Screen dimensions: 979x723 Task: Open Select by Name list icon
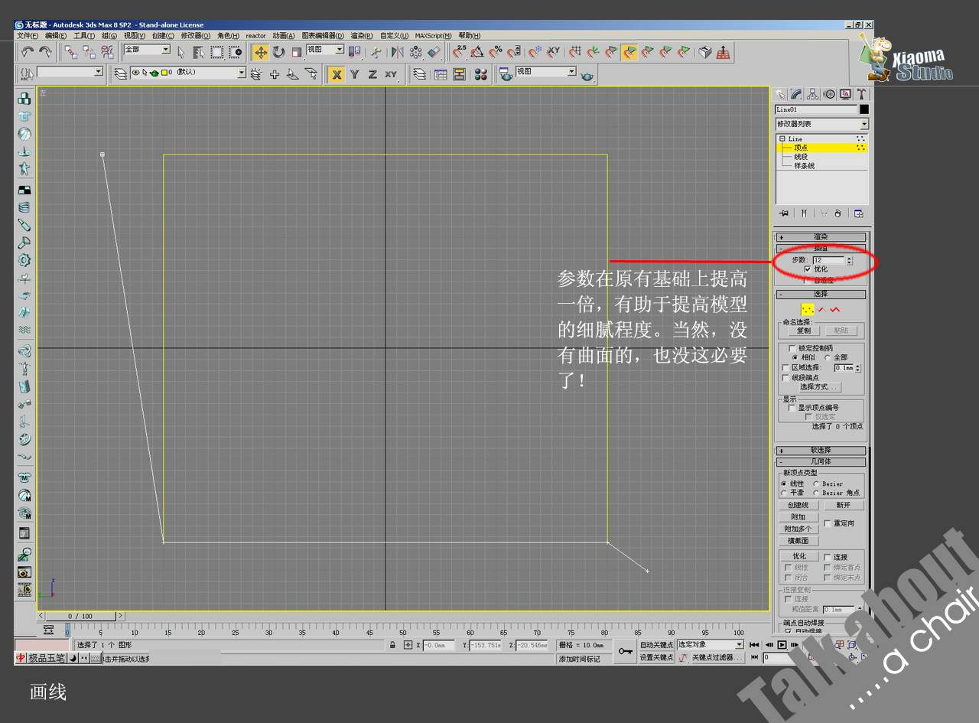click(199, 52)
